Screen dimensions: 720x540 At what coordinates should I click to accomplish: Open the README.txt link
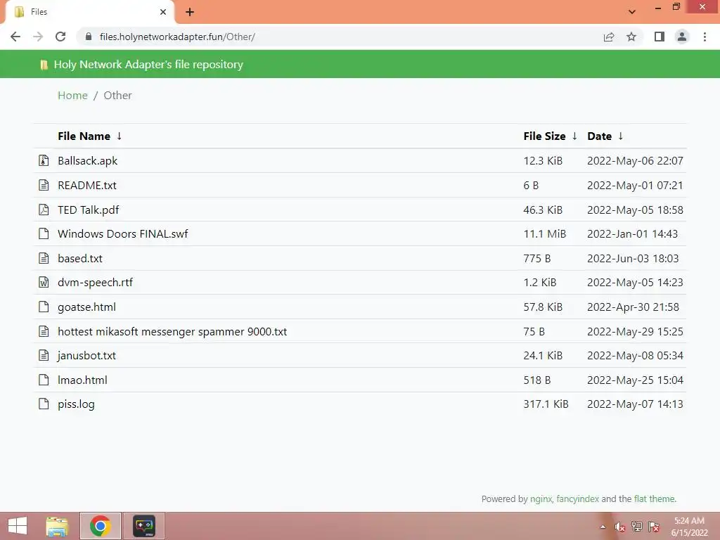(87, 185)
